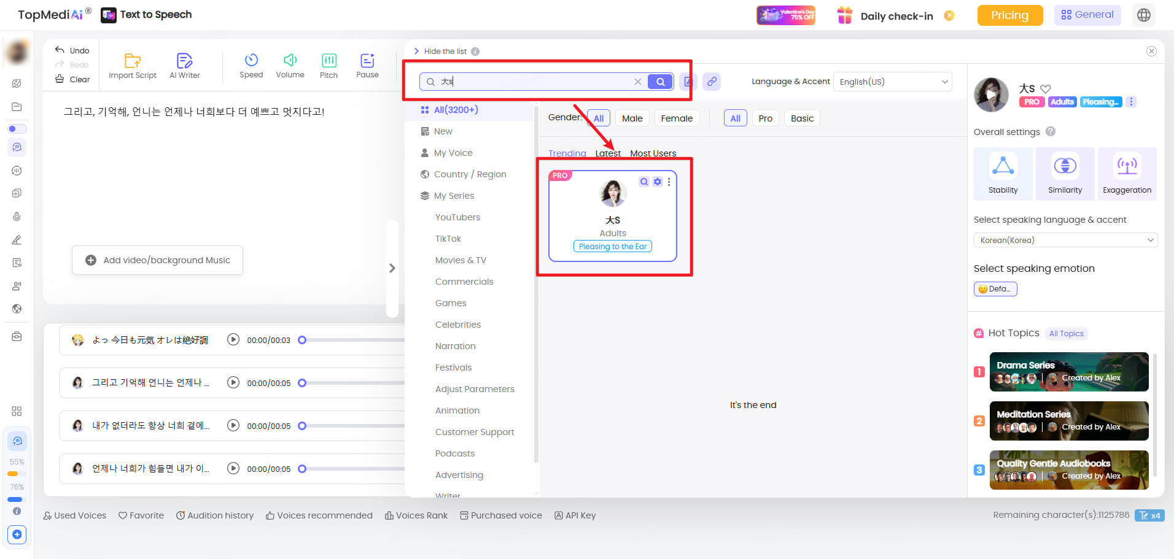Filter voices by Basic type
Image resolution: width=1174 pixels, height=559 pixels.
pos(802,118)
